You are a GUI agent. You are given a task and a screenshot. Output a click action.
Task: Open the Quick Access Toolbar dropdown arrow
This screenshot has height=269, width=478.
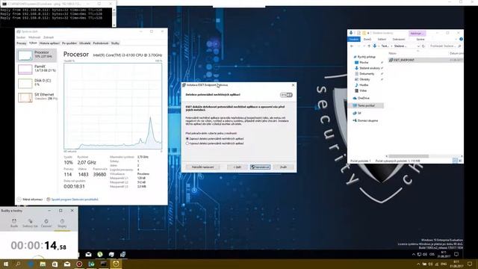click(368, 33)
